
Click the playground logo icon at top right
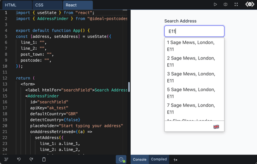(x=250, y=4)
